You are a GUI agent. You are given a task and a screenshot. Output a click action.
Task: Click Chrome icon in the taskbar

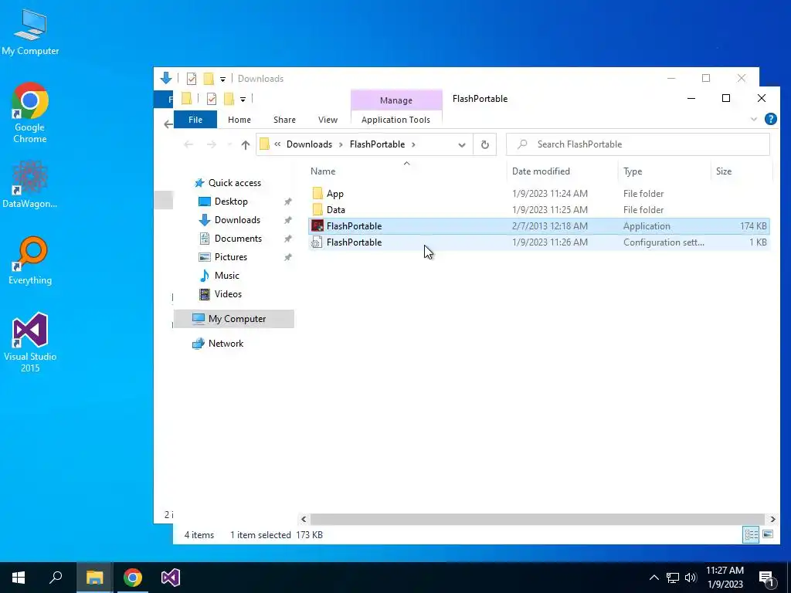[x=133, y=578]
